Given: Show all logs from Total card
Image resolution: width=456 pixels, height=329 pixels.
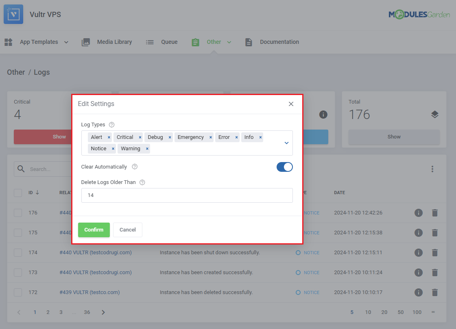Looking at the screenshot, I should pos(394,137).
